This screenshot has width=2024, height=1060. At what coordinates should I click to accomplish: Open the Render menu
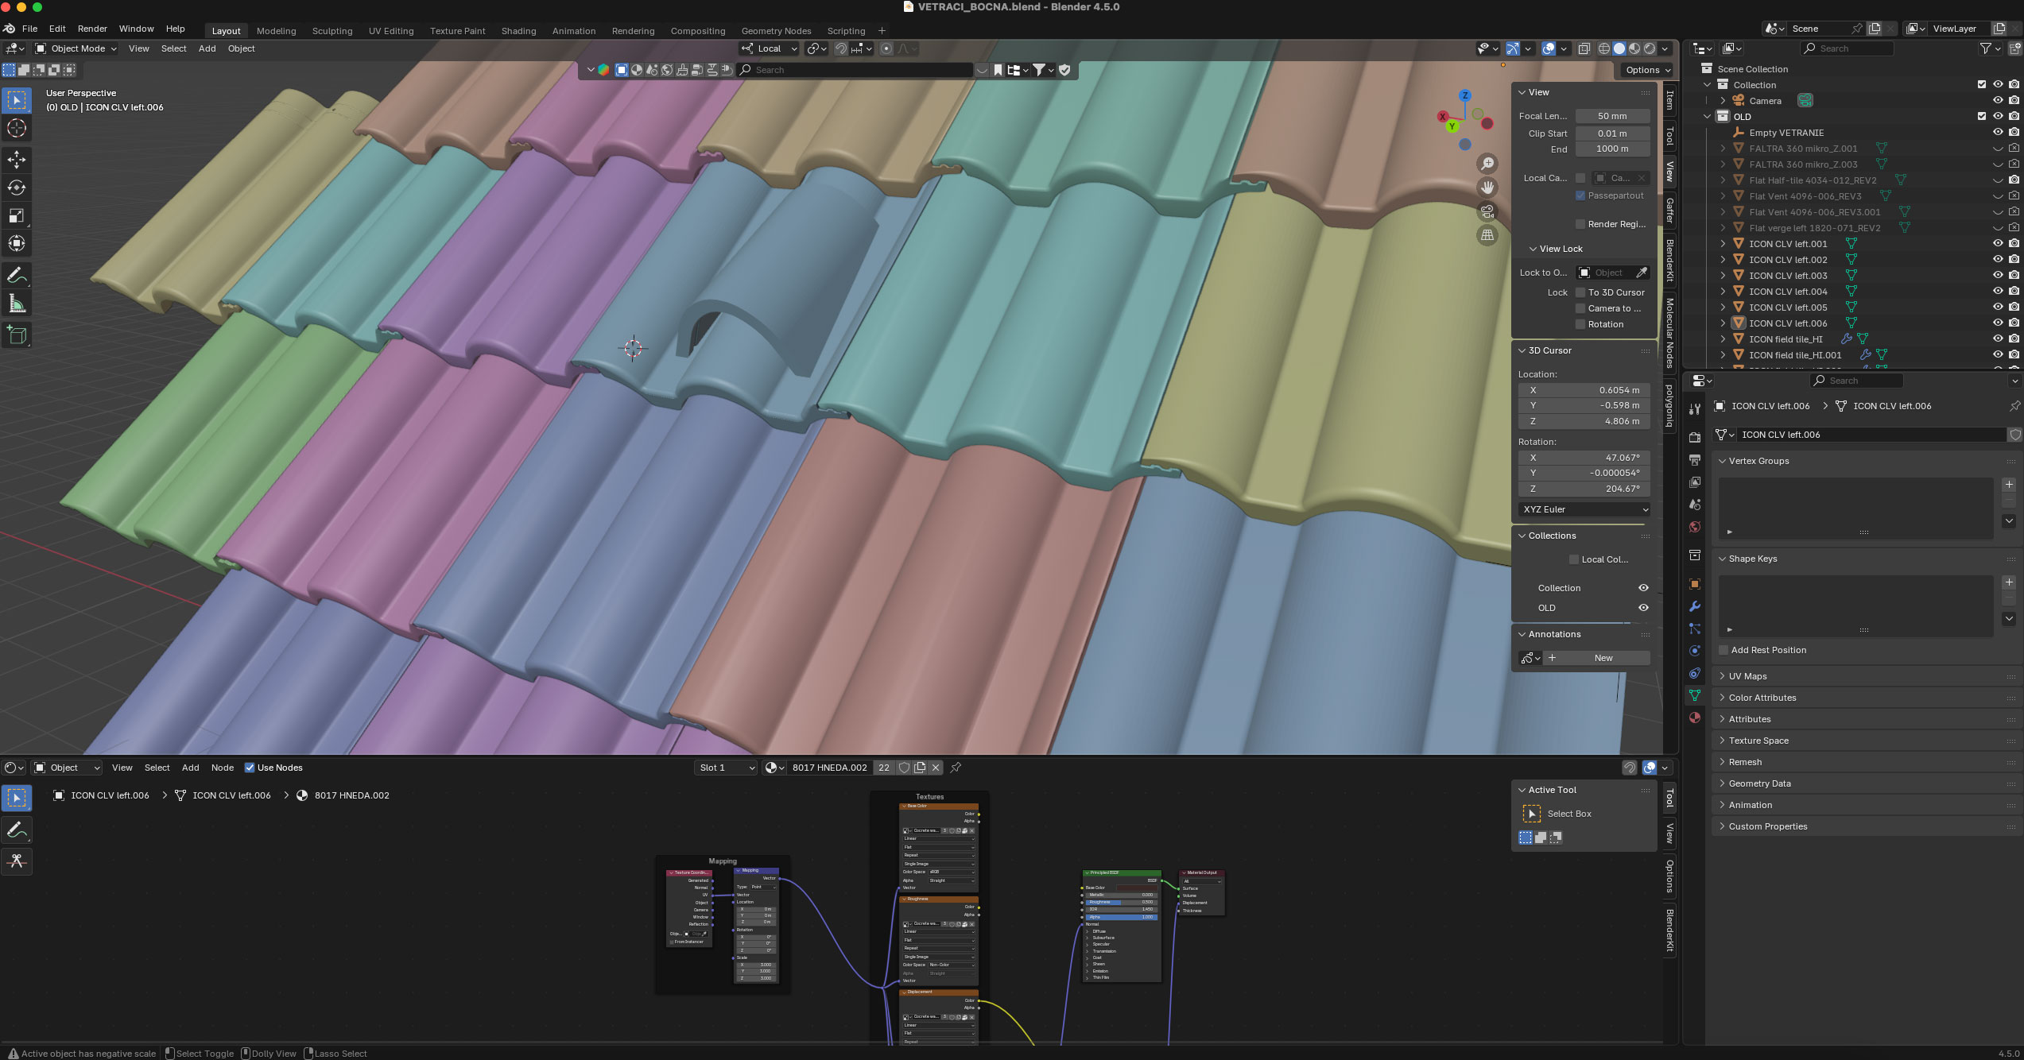click(x=92, y=29)
